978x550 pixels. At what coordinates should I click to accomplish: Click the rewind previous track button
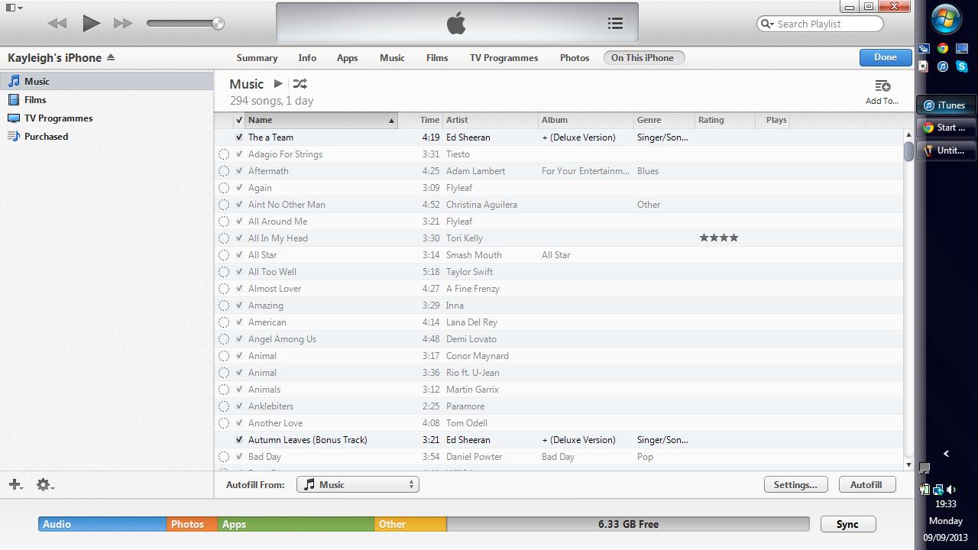click(57, 24)
